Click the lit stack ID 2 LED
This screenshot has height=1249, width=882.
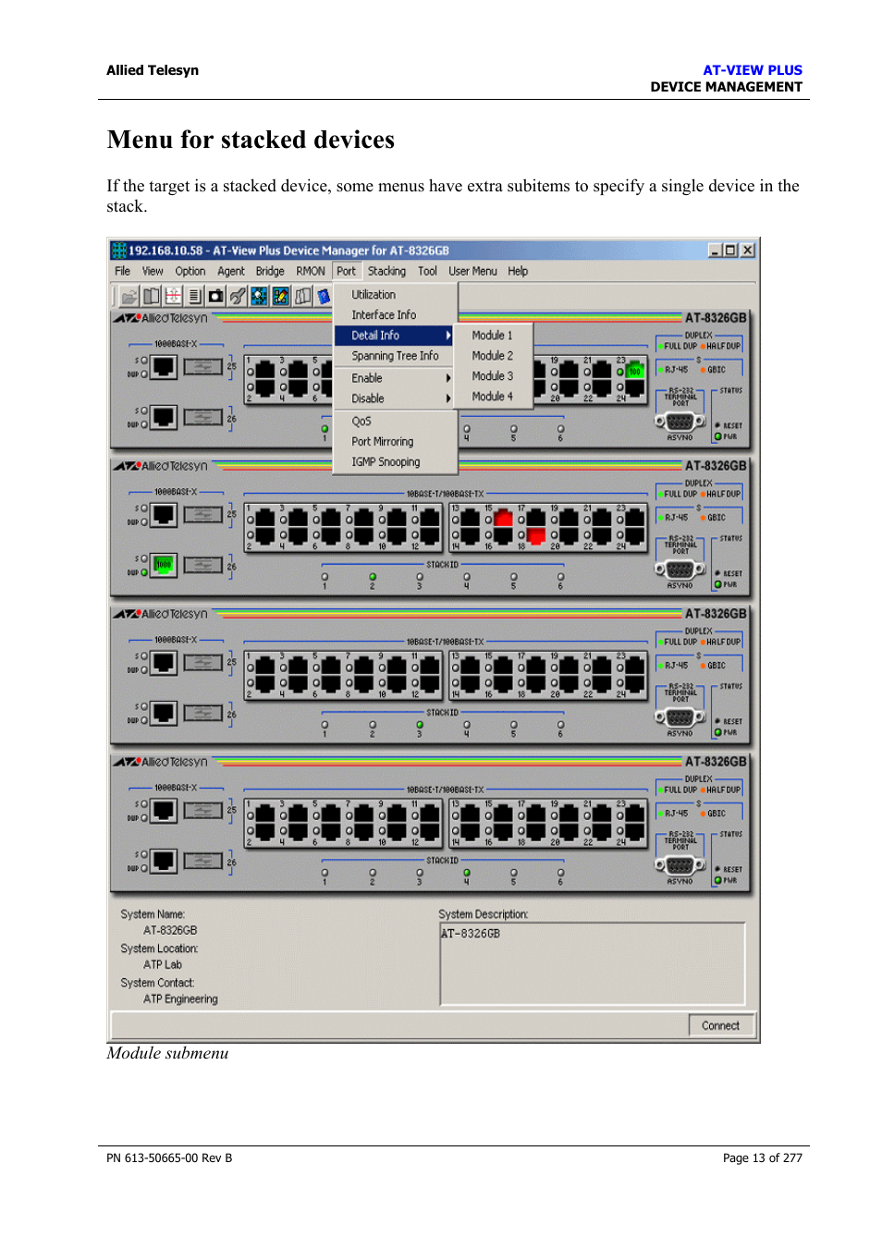tap(373, 576)
